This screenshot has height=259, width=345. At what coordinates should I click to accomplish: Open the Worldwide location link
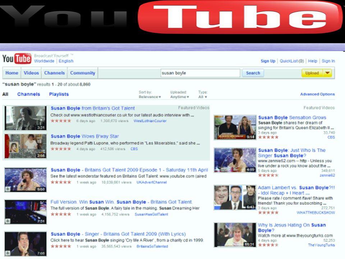coord(44,61)
